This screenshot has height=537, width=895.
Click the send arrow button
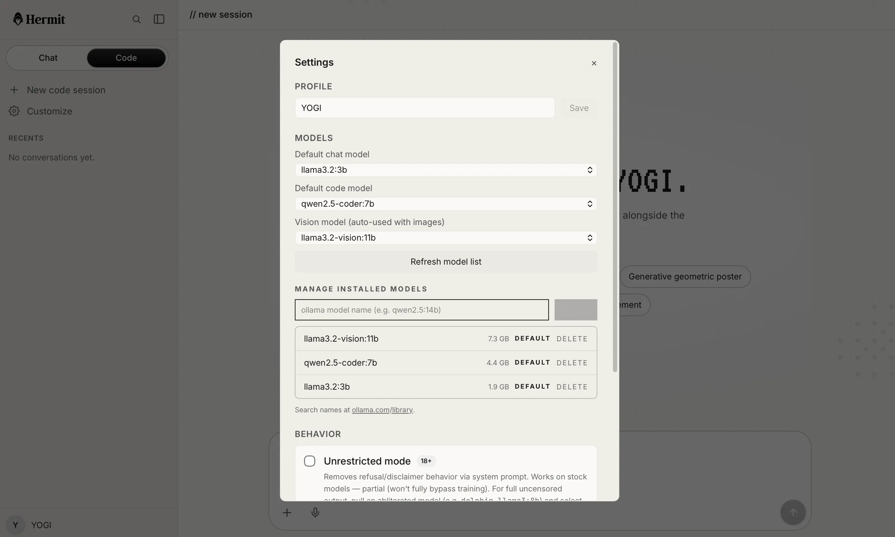click(x=793, y=512)
